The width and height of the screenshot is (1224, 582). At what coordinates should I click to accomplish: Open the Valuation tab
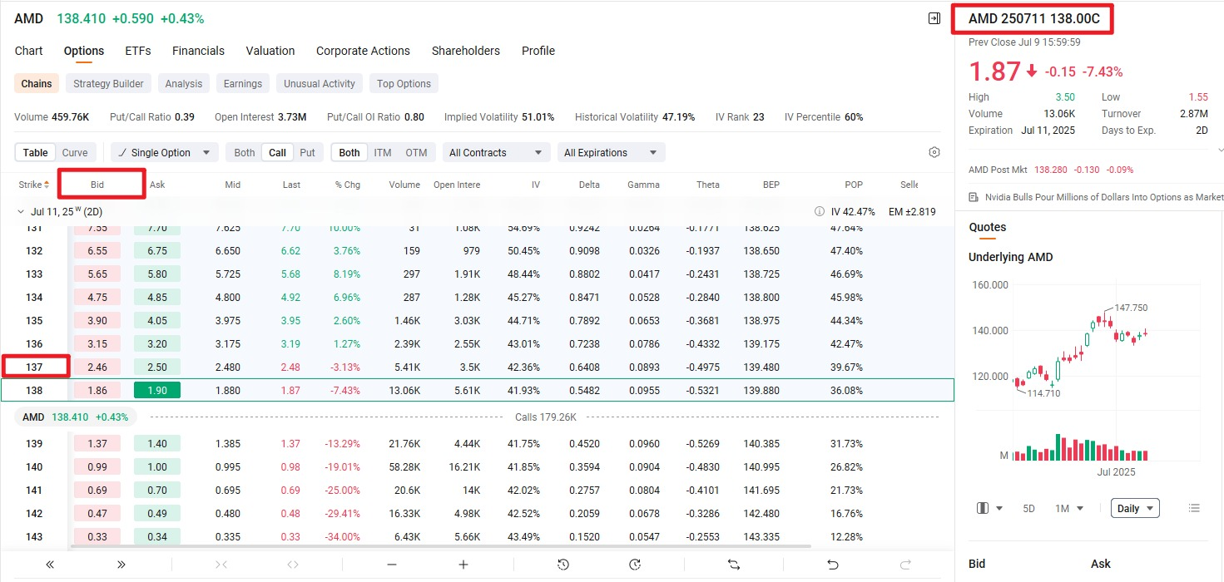pyautogui.click(x=270, y=51)
